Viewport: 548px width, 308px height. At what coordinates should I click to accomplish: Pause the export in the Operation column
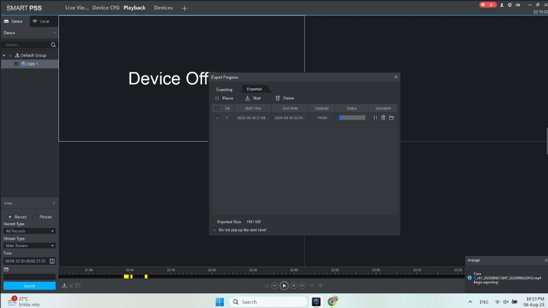[375, 118]
